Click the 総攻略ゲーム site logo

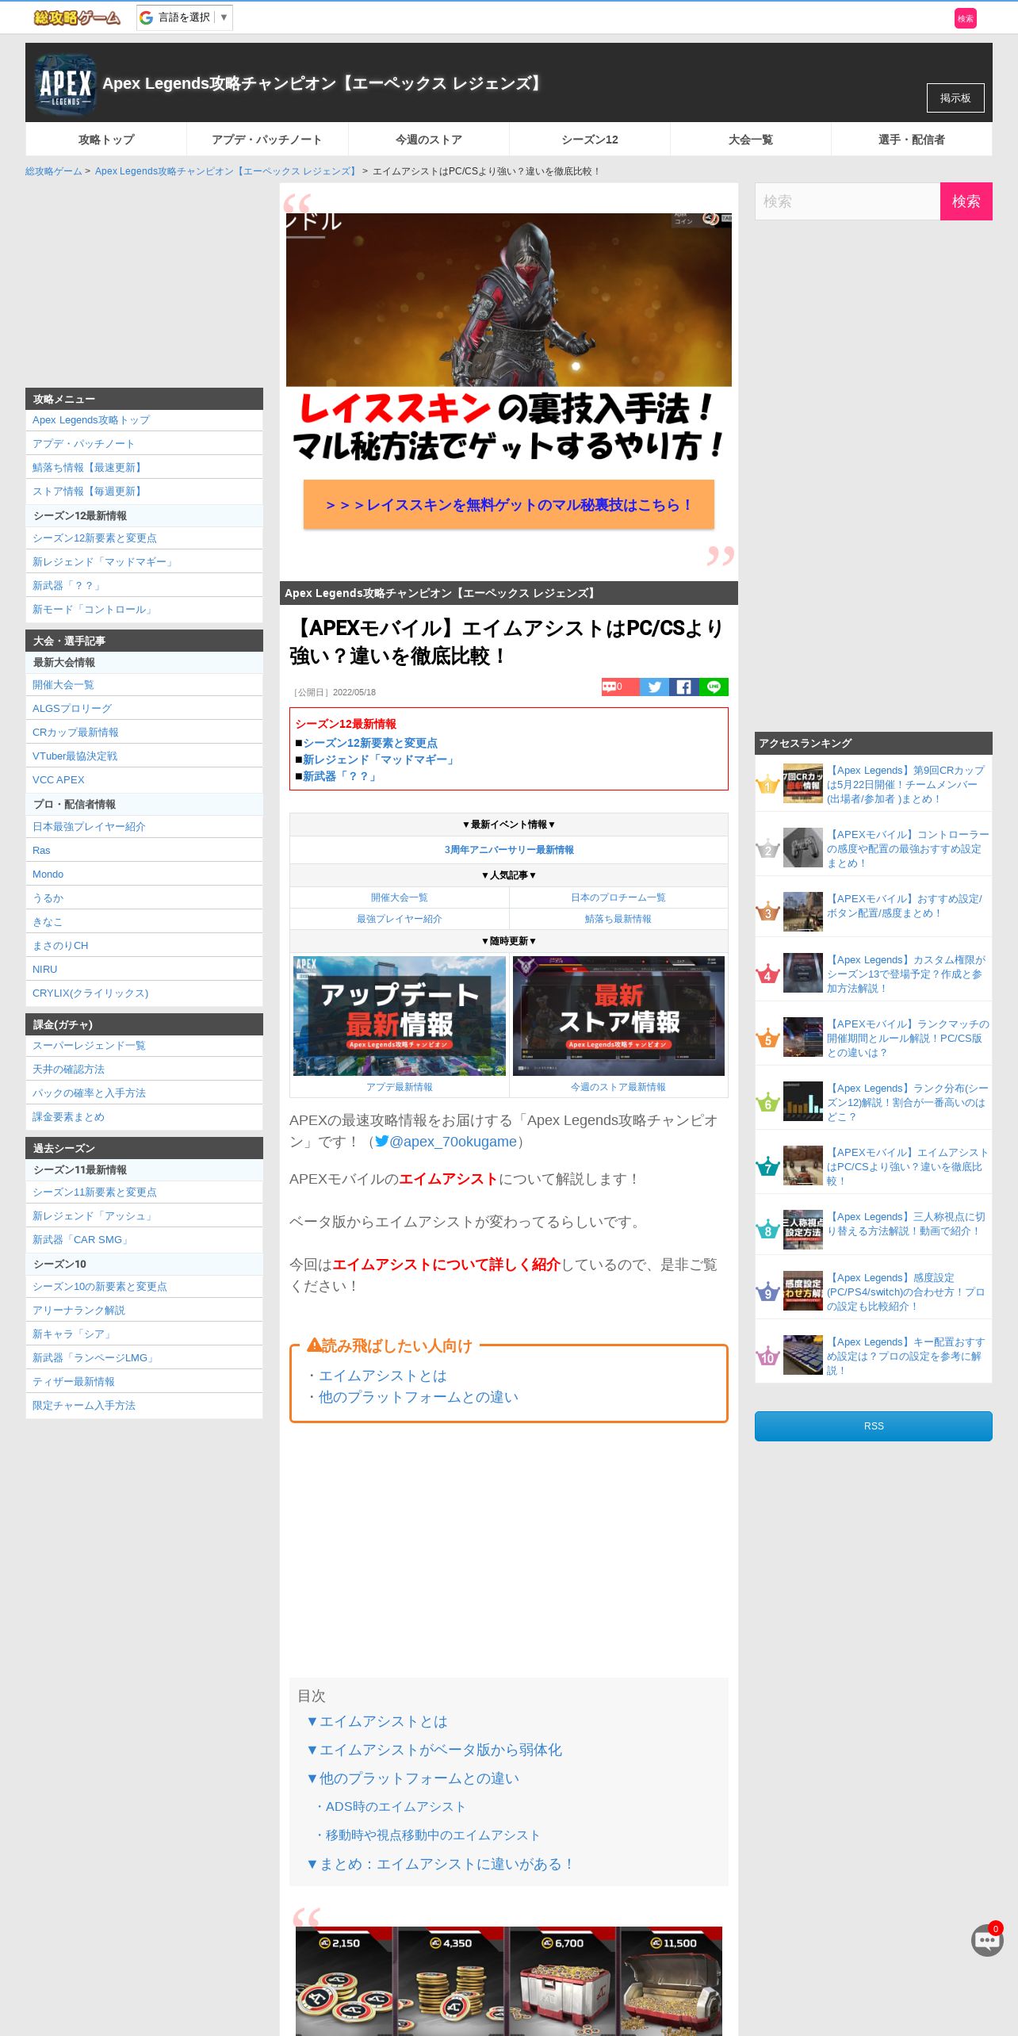(x=76, y=17)
